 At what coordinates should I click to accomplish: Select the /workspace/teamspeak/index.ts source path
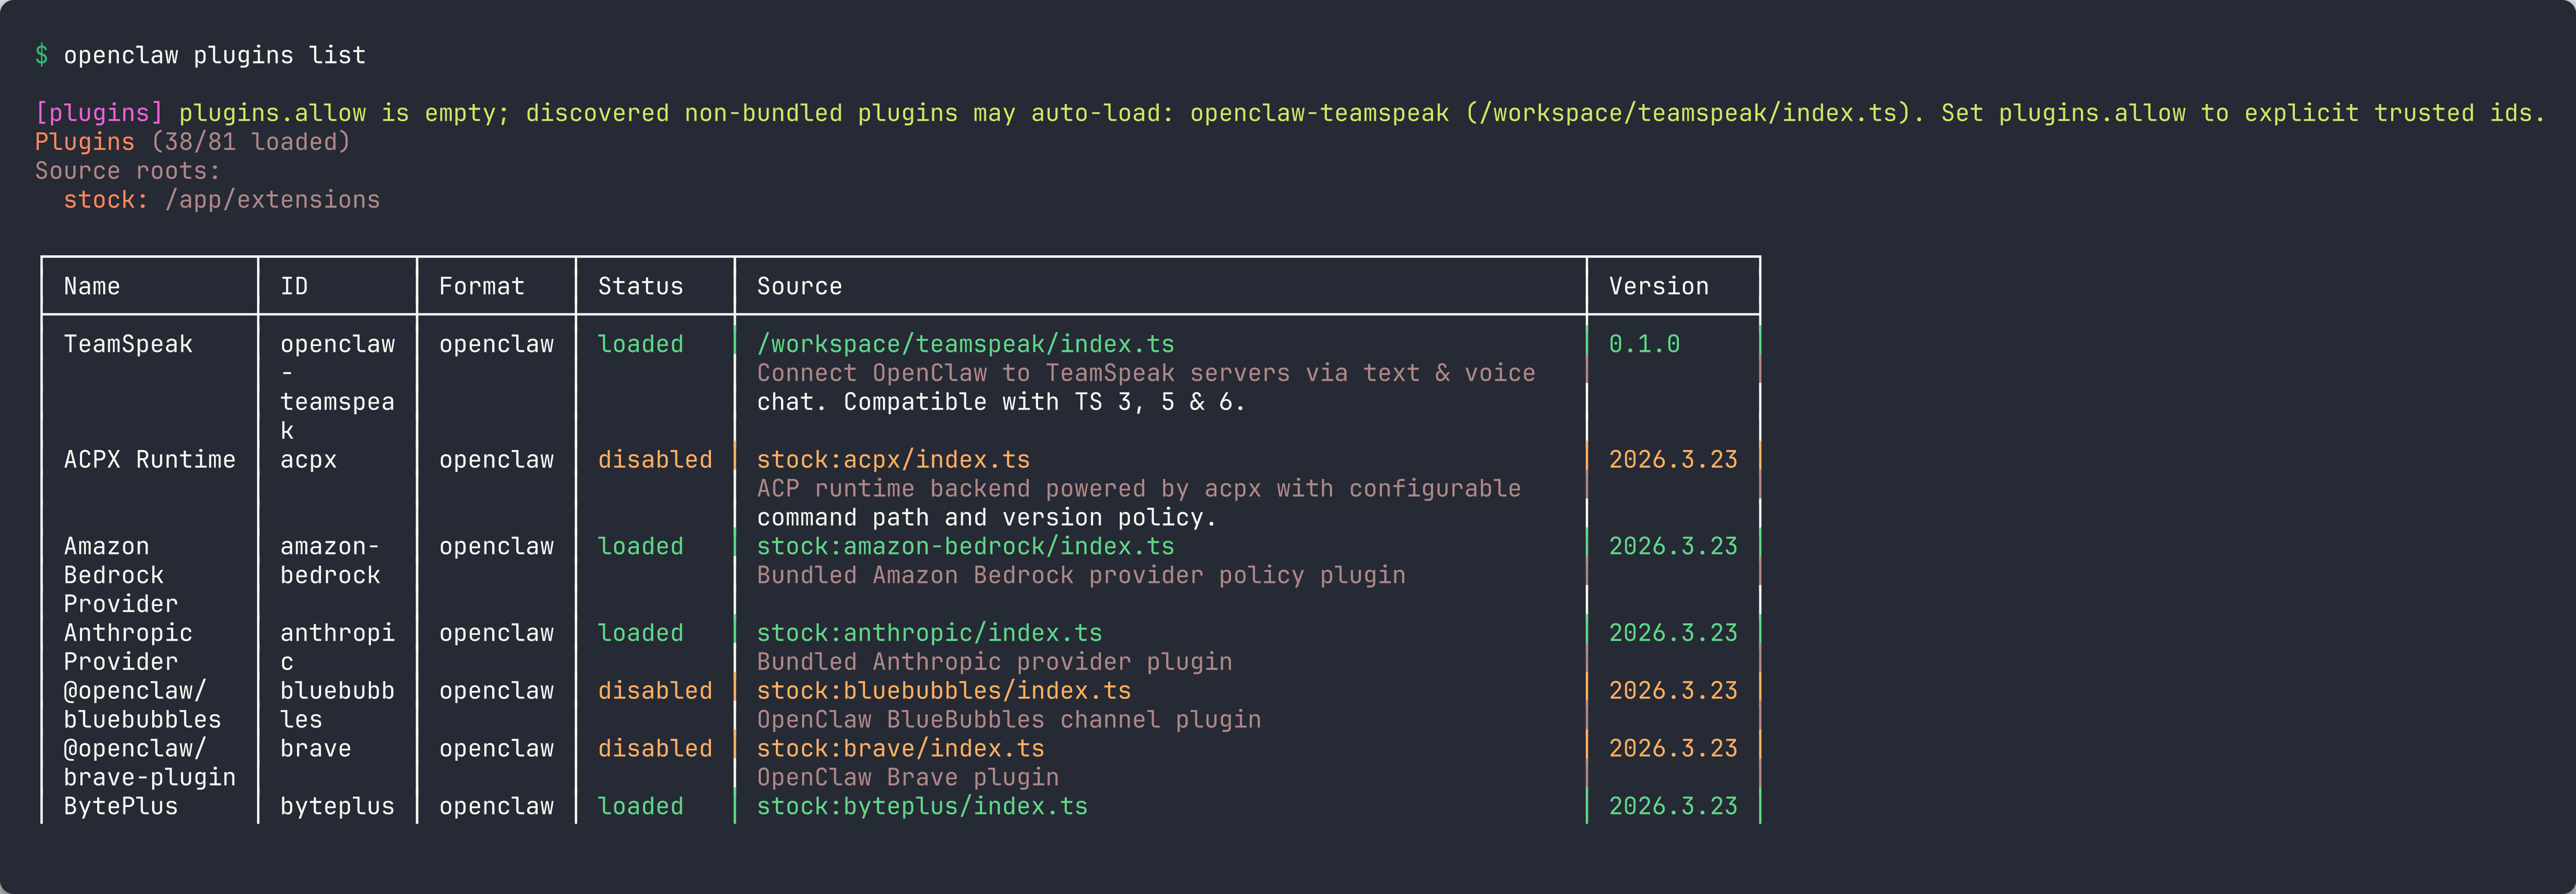(965, 344)
